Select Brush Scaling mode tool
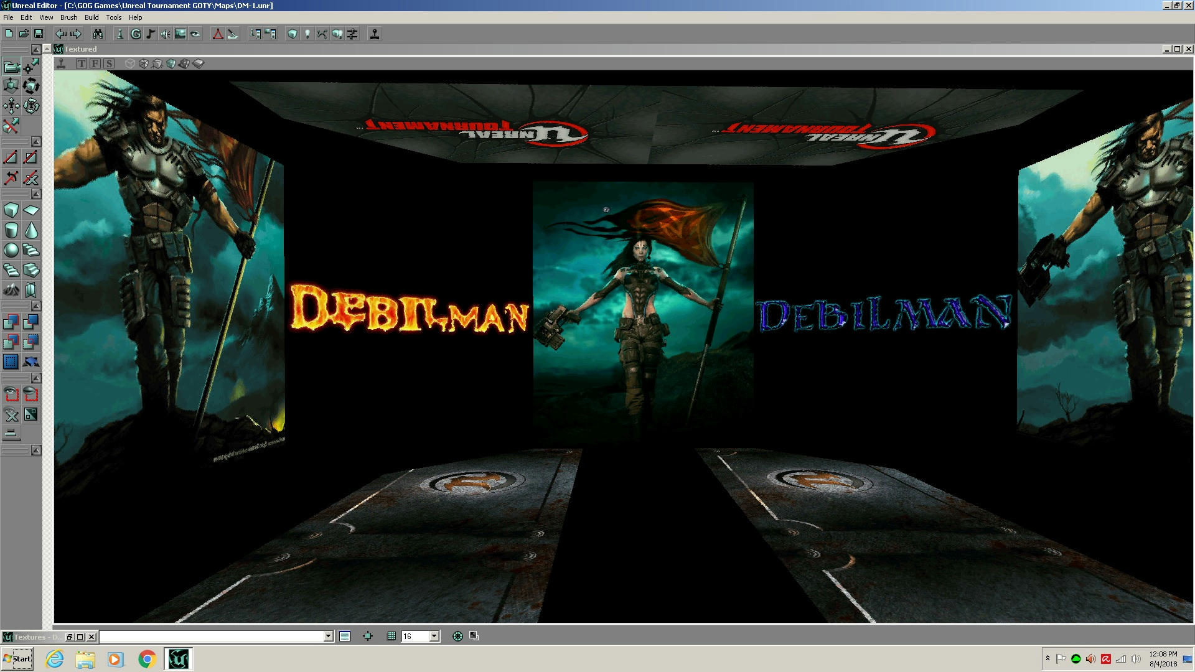 point(11,86)
